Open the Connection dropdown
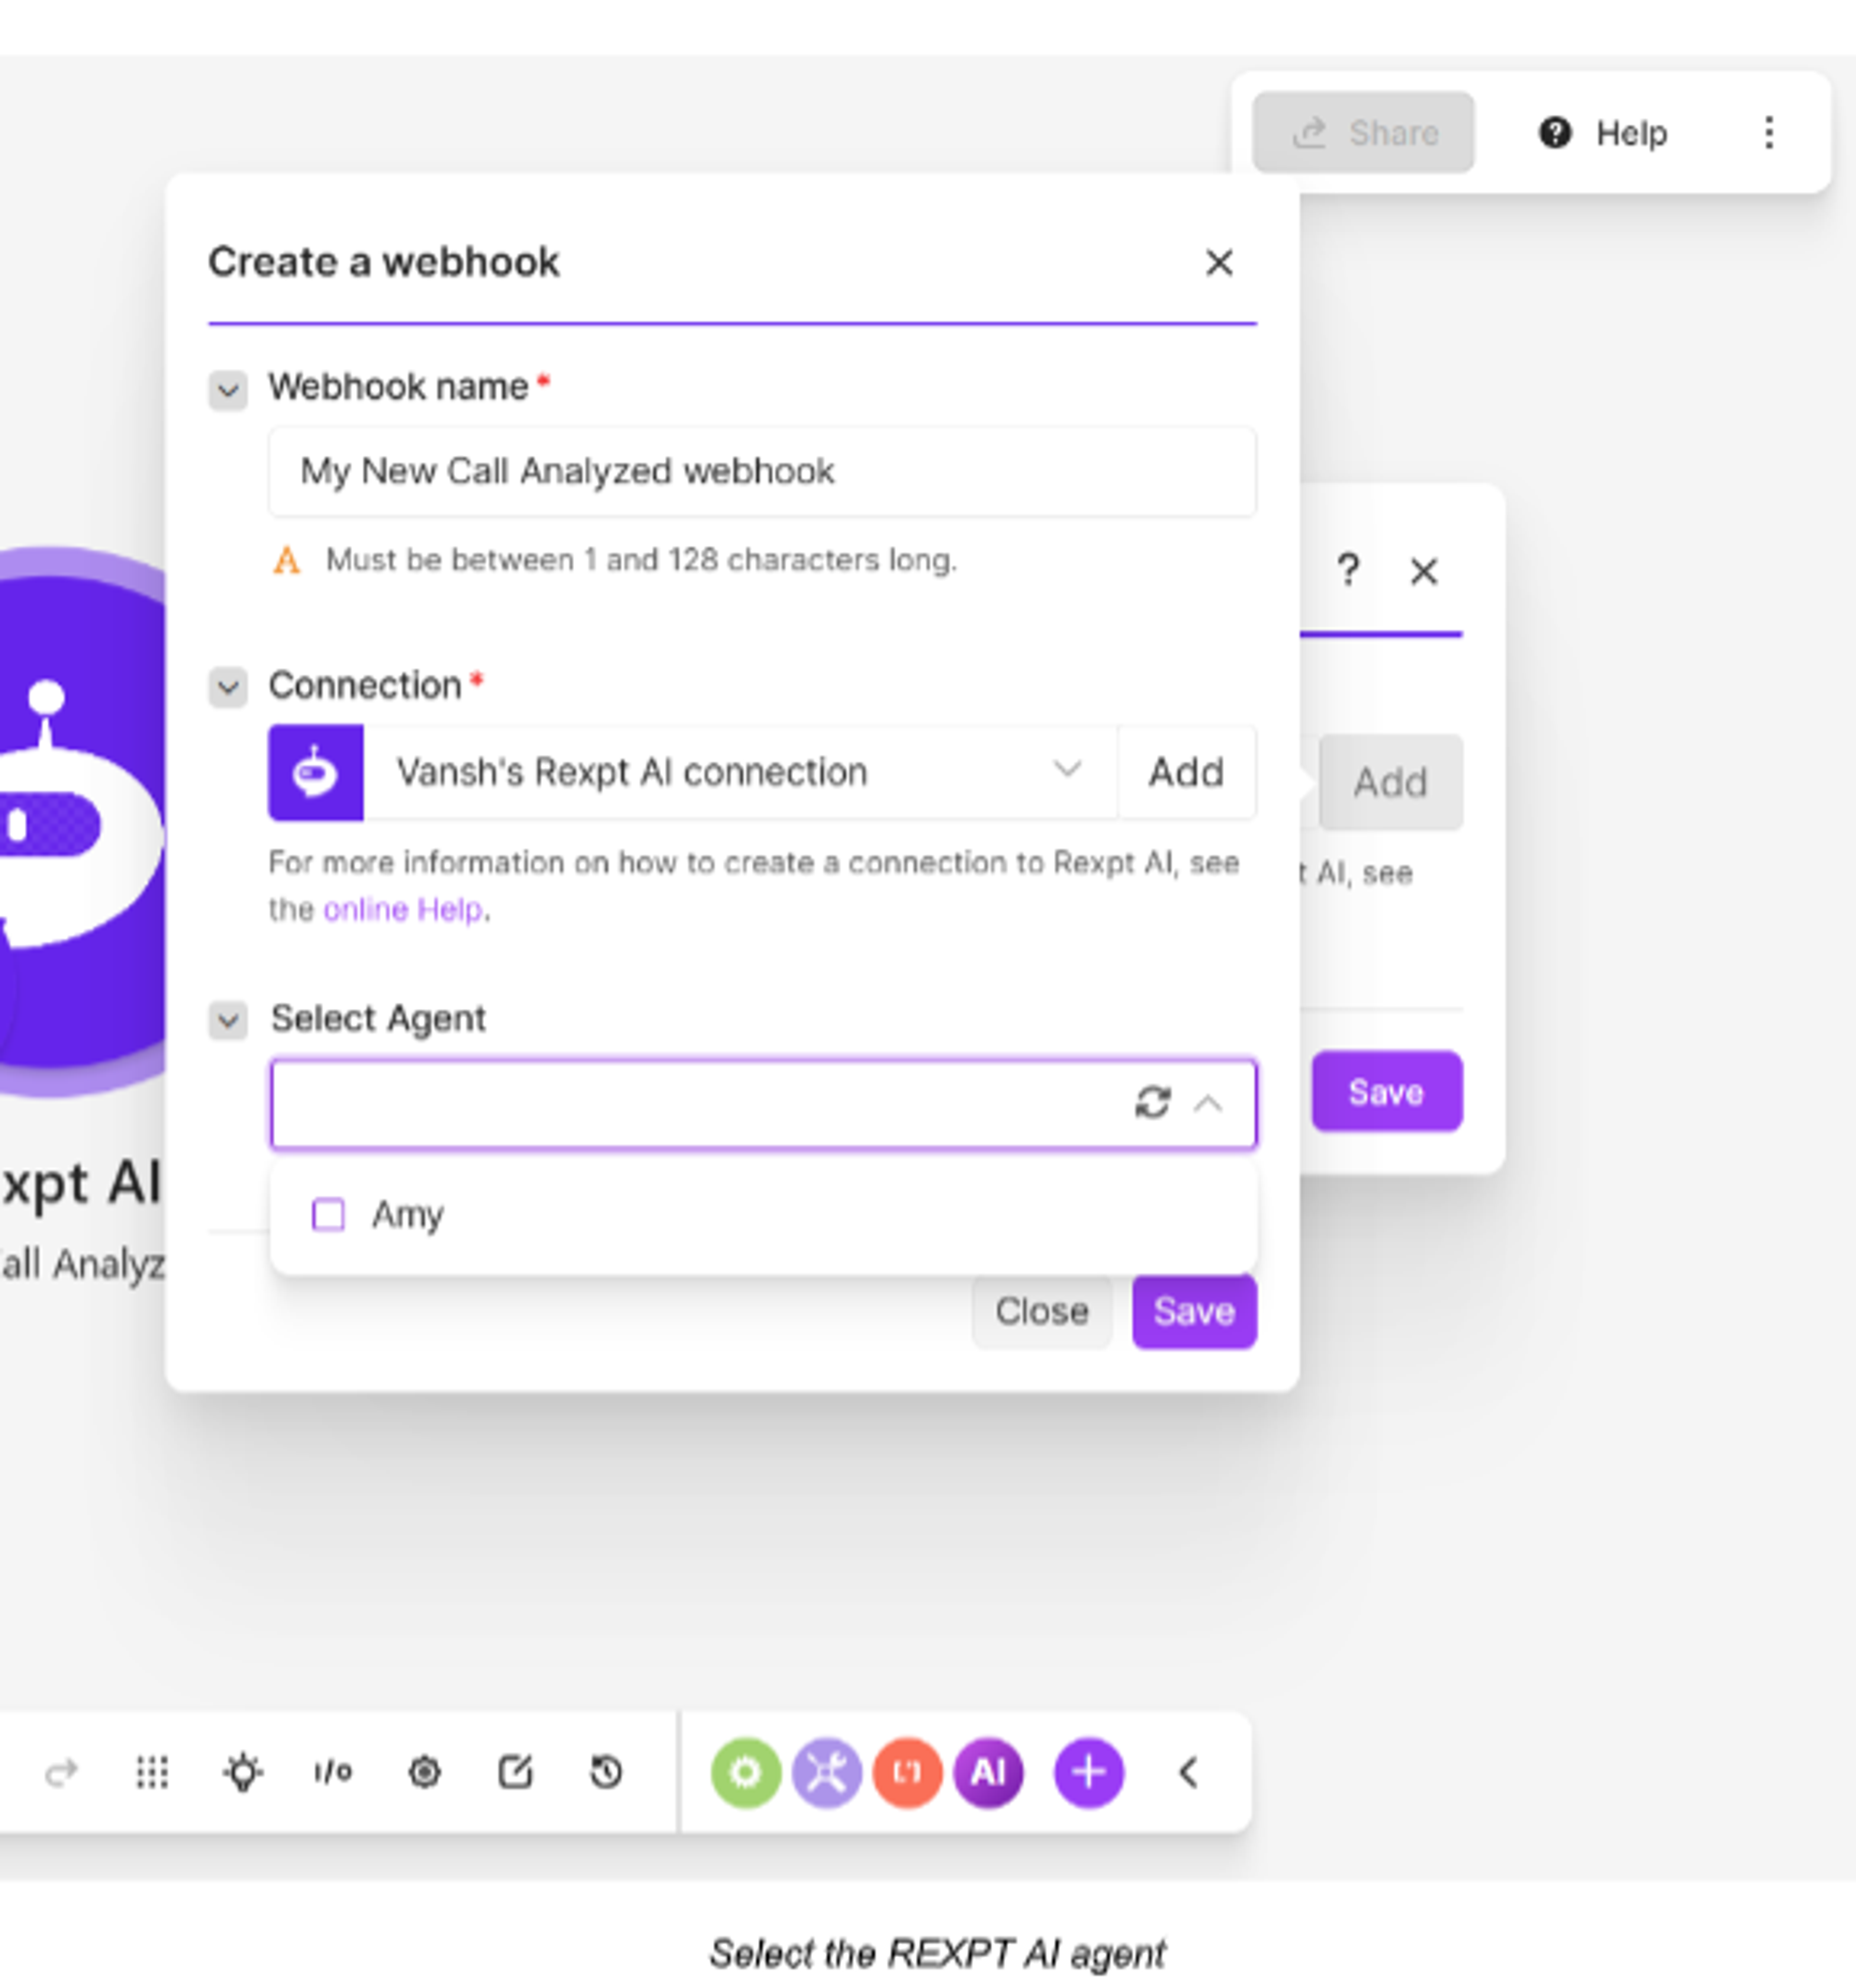 (x=740, y=772)
